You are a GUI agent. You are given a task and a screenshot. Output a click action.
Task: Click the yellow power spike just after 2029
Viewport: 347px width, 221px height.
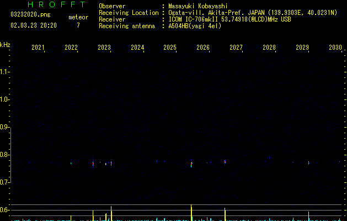[x=308, y=216]
